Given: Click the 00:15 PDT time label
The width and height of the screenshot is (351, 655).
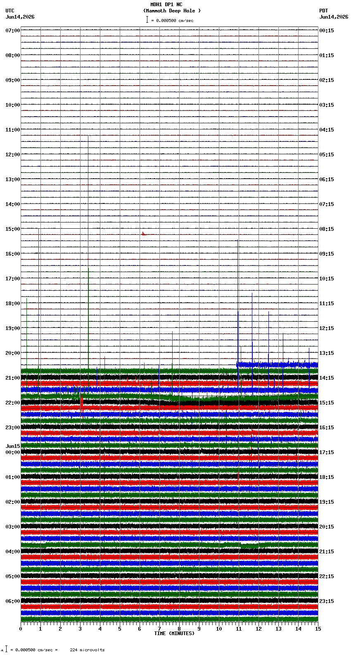Looking at the screenshot, I should (x=327, y=31).
